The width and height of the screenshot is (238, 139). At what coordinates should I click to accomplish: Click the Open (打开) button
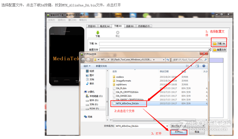(179, 132)
